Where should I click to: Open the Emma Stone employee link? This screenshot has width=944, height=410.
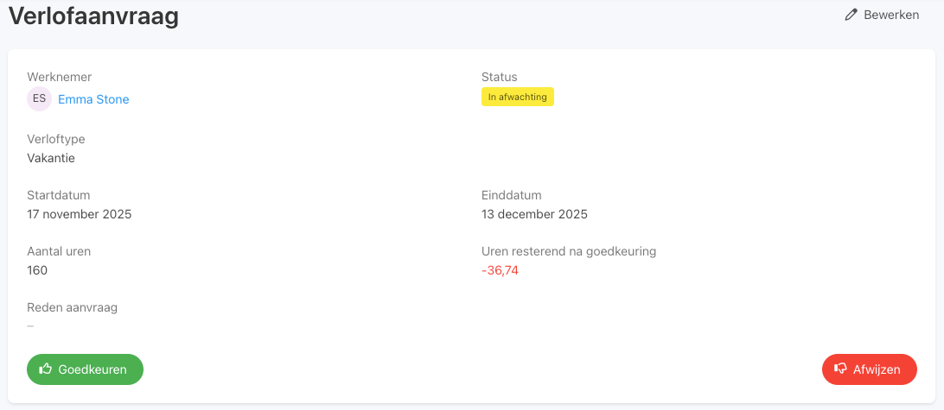tap(93, 99)
